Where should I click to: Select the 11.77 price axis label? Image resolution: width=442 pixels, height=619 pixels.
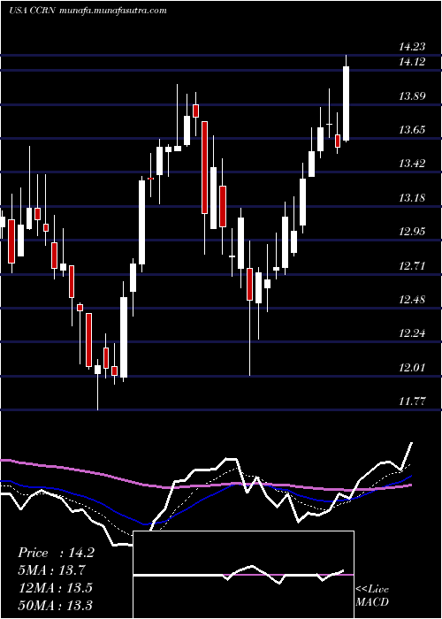pyautogui.click(x=412, y=401)
